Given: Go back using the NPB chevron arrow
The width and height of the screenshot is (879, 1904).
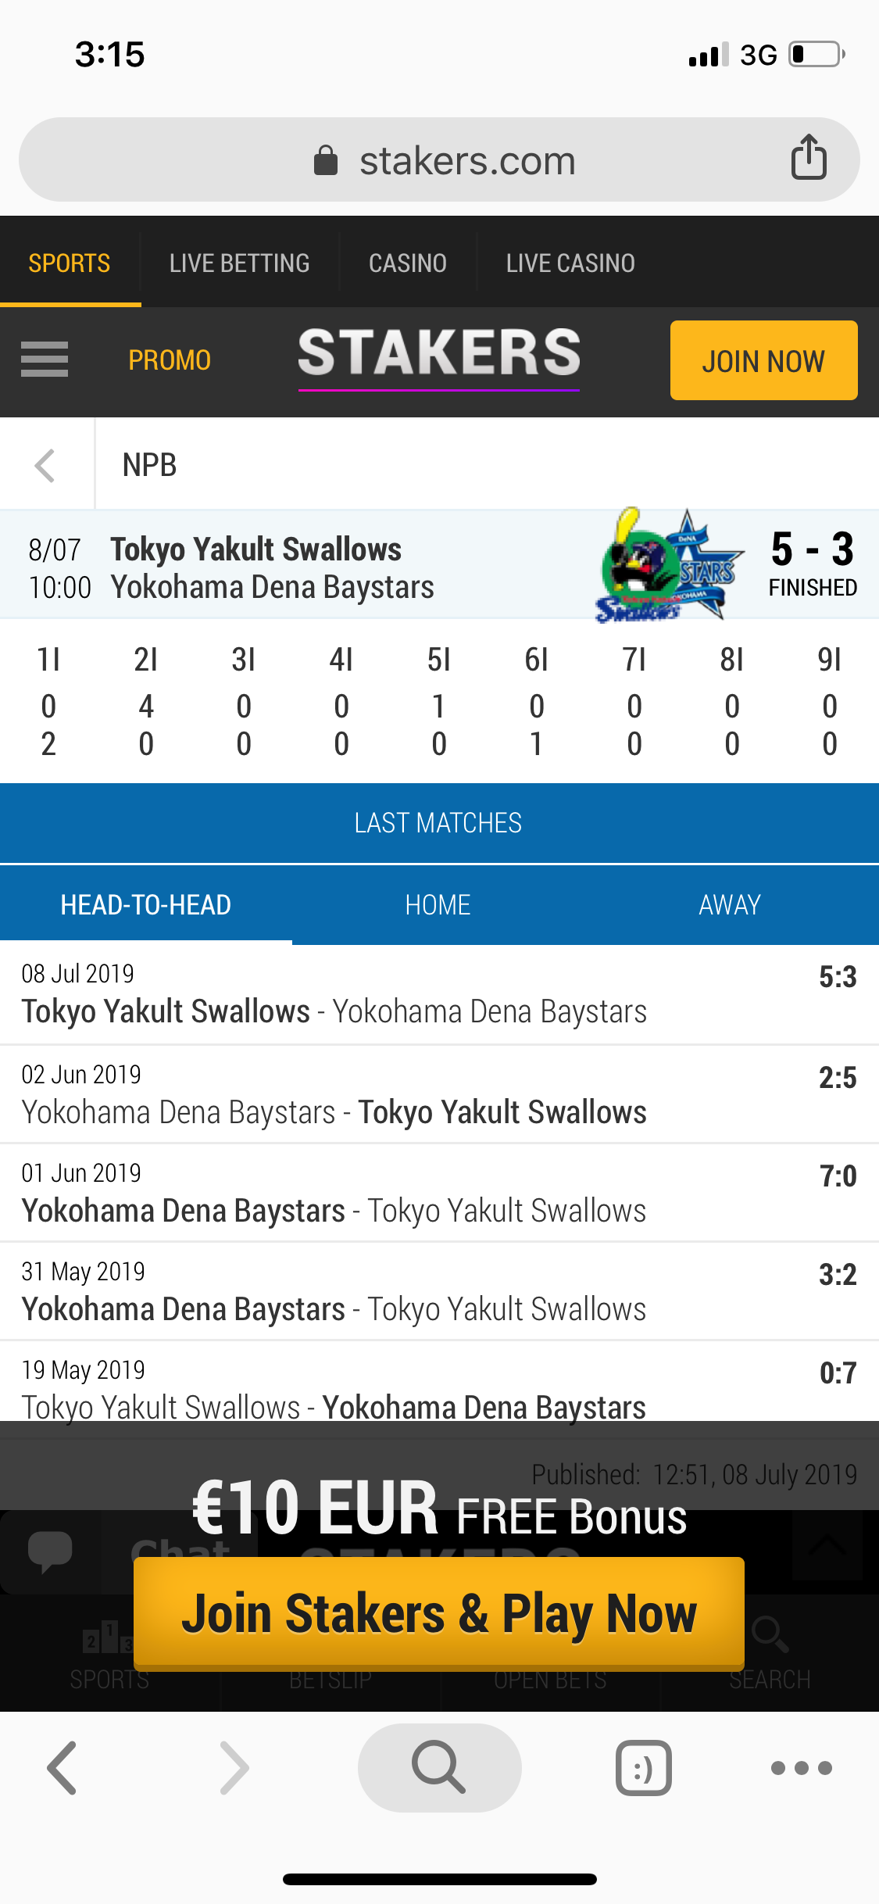Looking at the screenshot, I should coord(45,466).
